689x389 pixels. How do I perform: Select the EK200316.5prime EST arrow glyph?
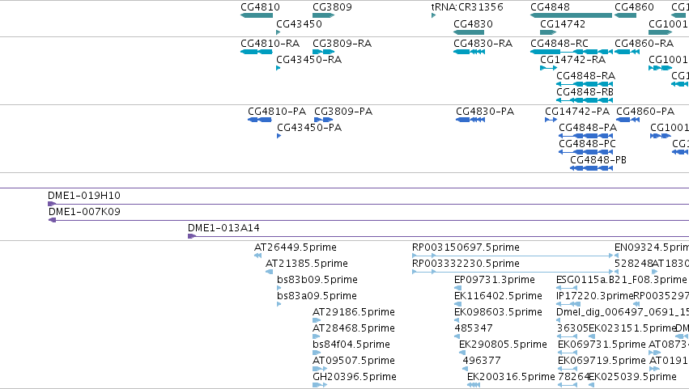coord(474,385)
